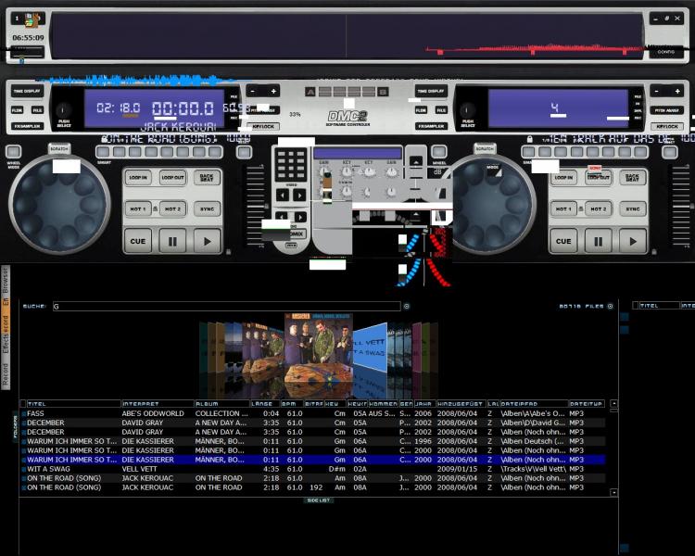The height and width of the screenshot is (556, 695).
Task: Sync the left deck with SYNC button
Action: click(x=207, y=208)
